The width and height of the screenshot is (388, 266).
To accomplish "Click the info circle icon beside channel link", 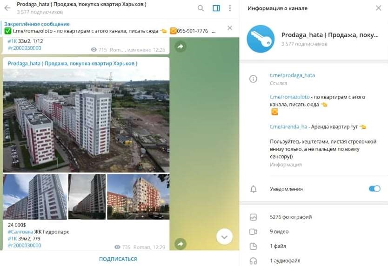I will 253,79.
